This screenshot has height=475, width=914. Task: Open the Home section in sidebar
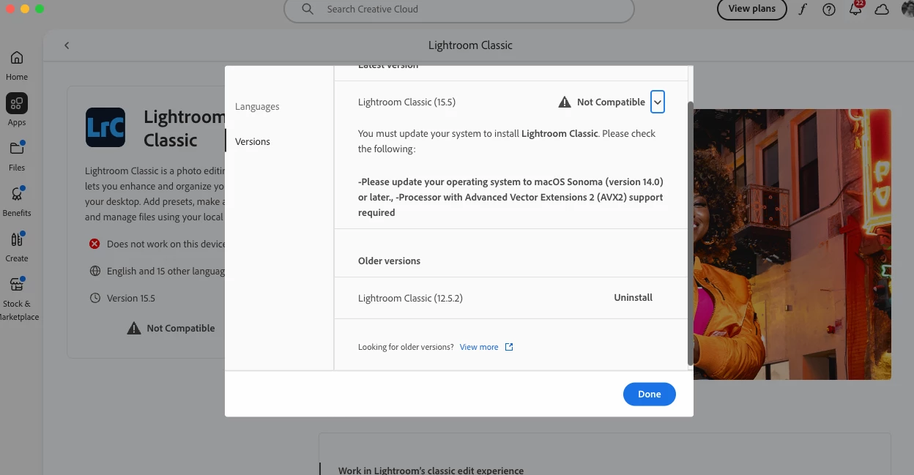(x=17, y=65)
